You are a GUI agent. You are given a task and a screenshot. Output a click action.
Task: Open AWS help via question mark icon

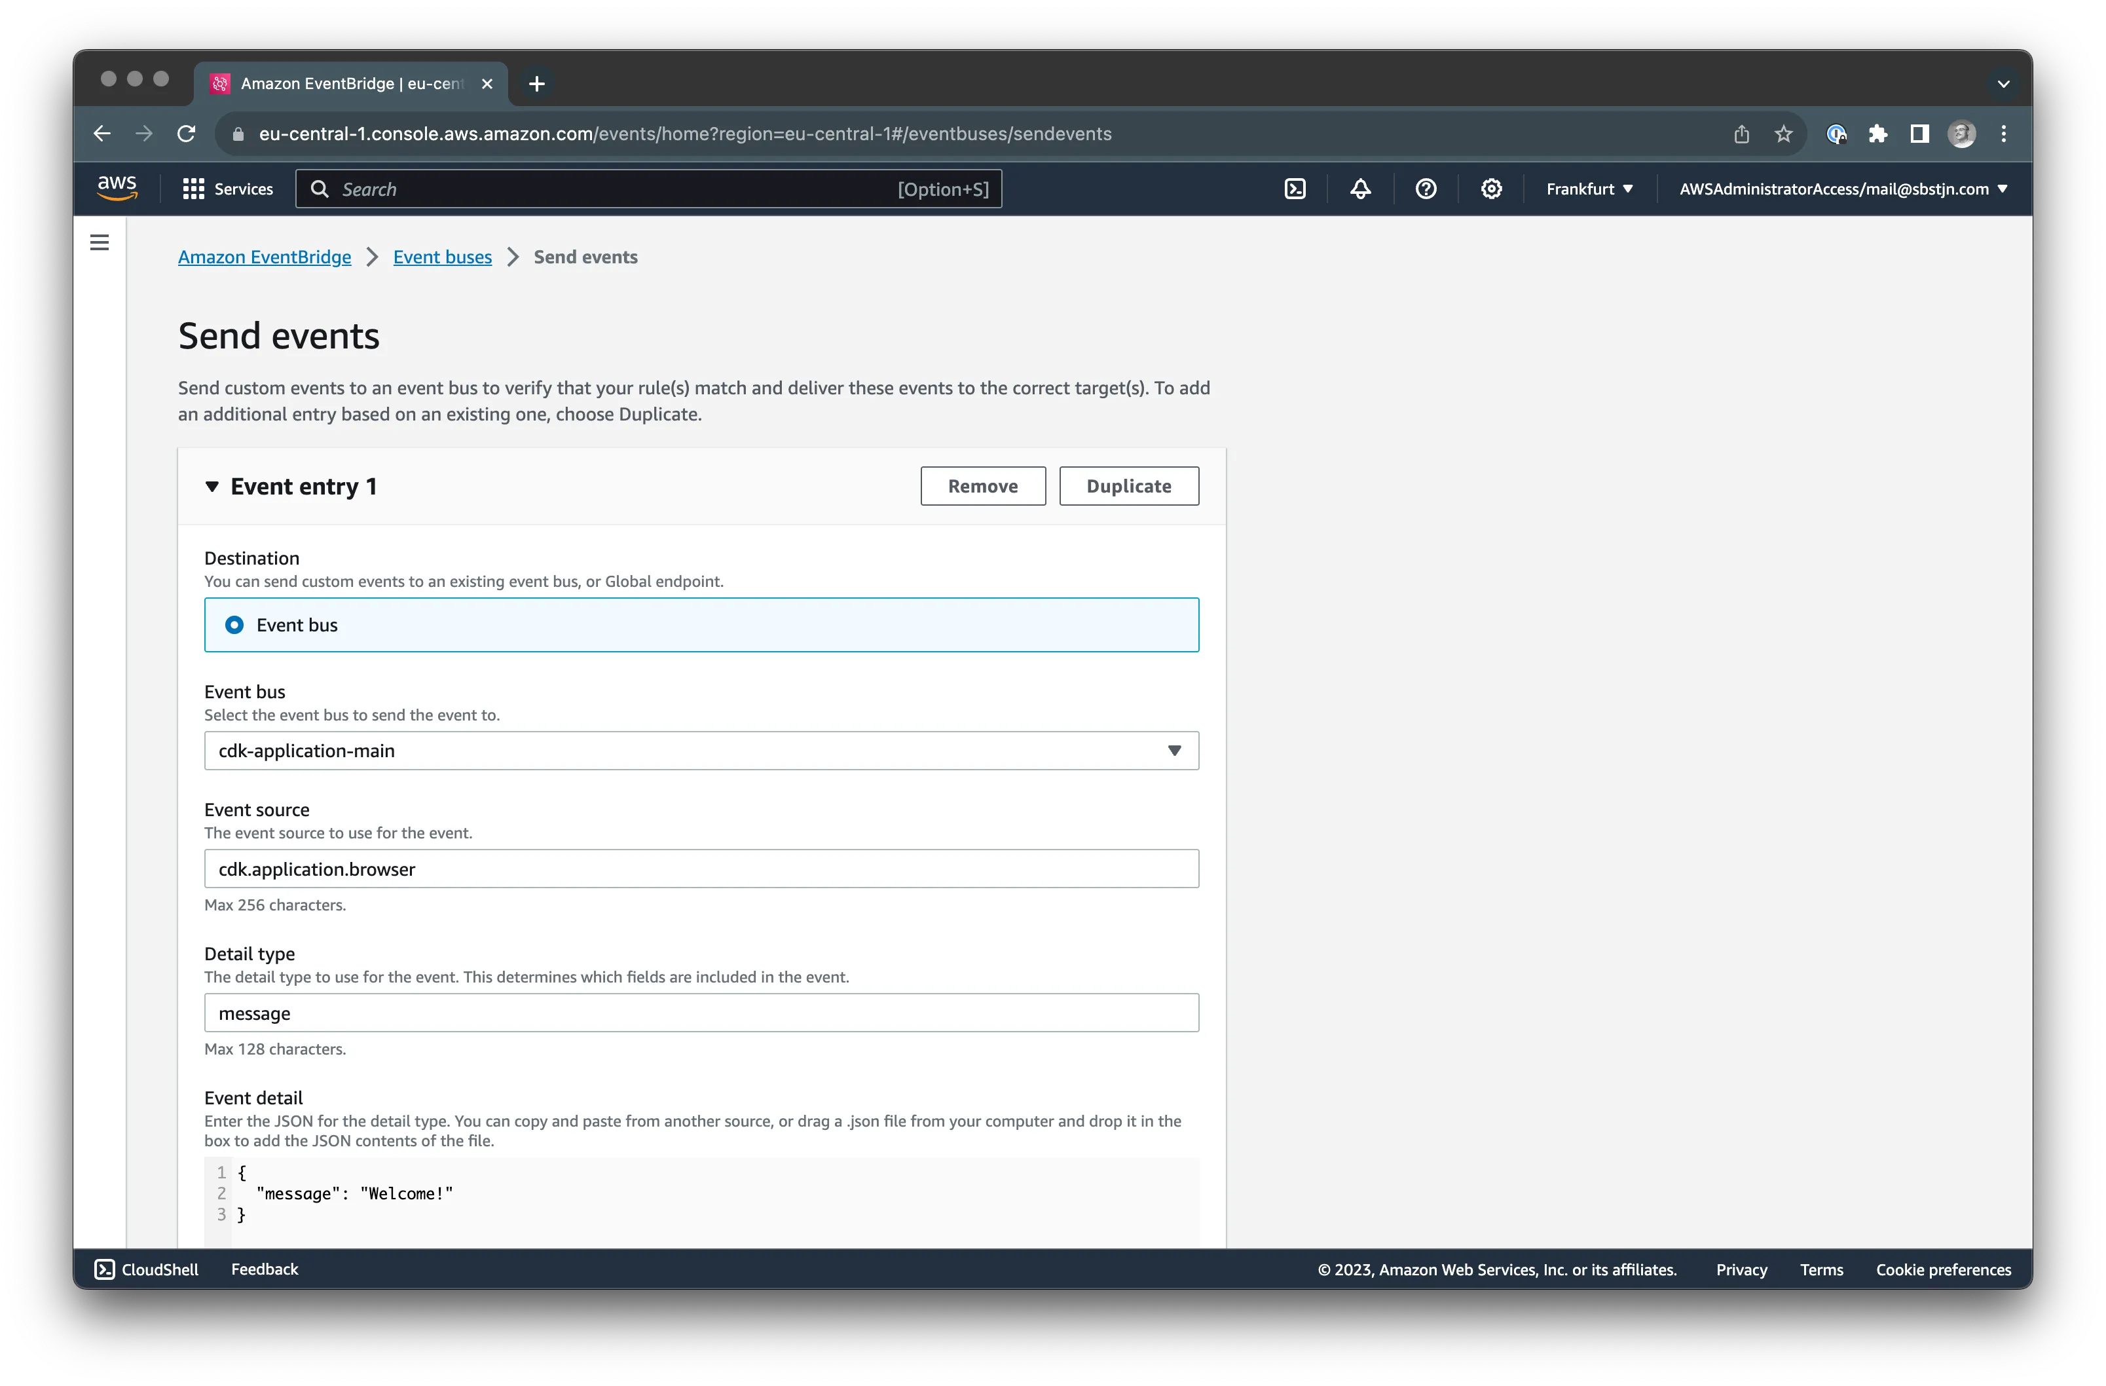click(x=1426, y=189)
